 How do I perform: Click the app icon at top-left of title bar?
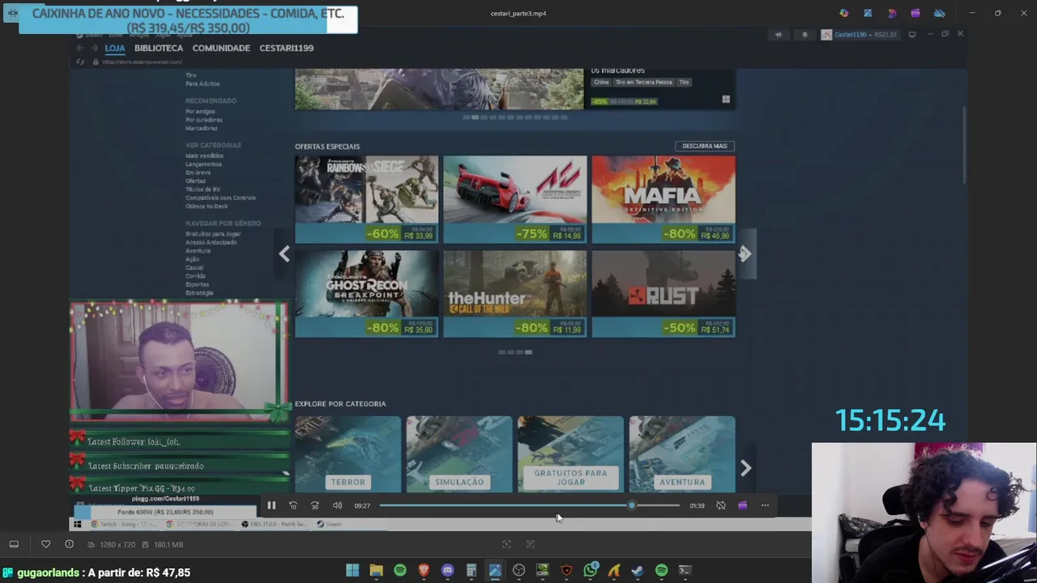(13, 13)
